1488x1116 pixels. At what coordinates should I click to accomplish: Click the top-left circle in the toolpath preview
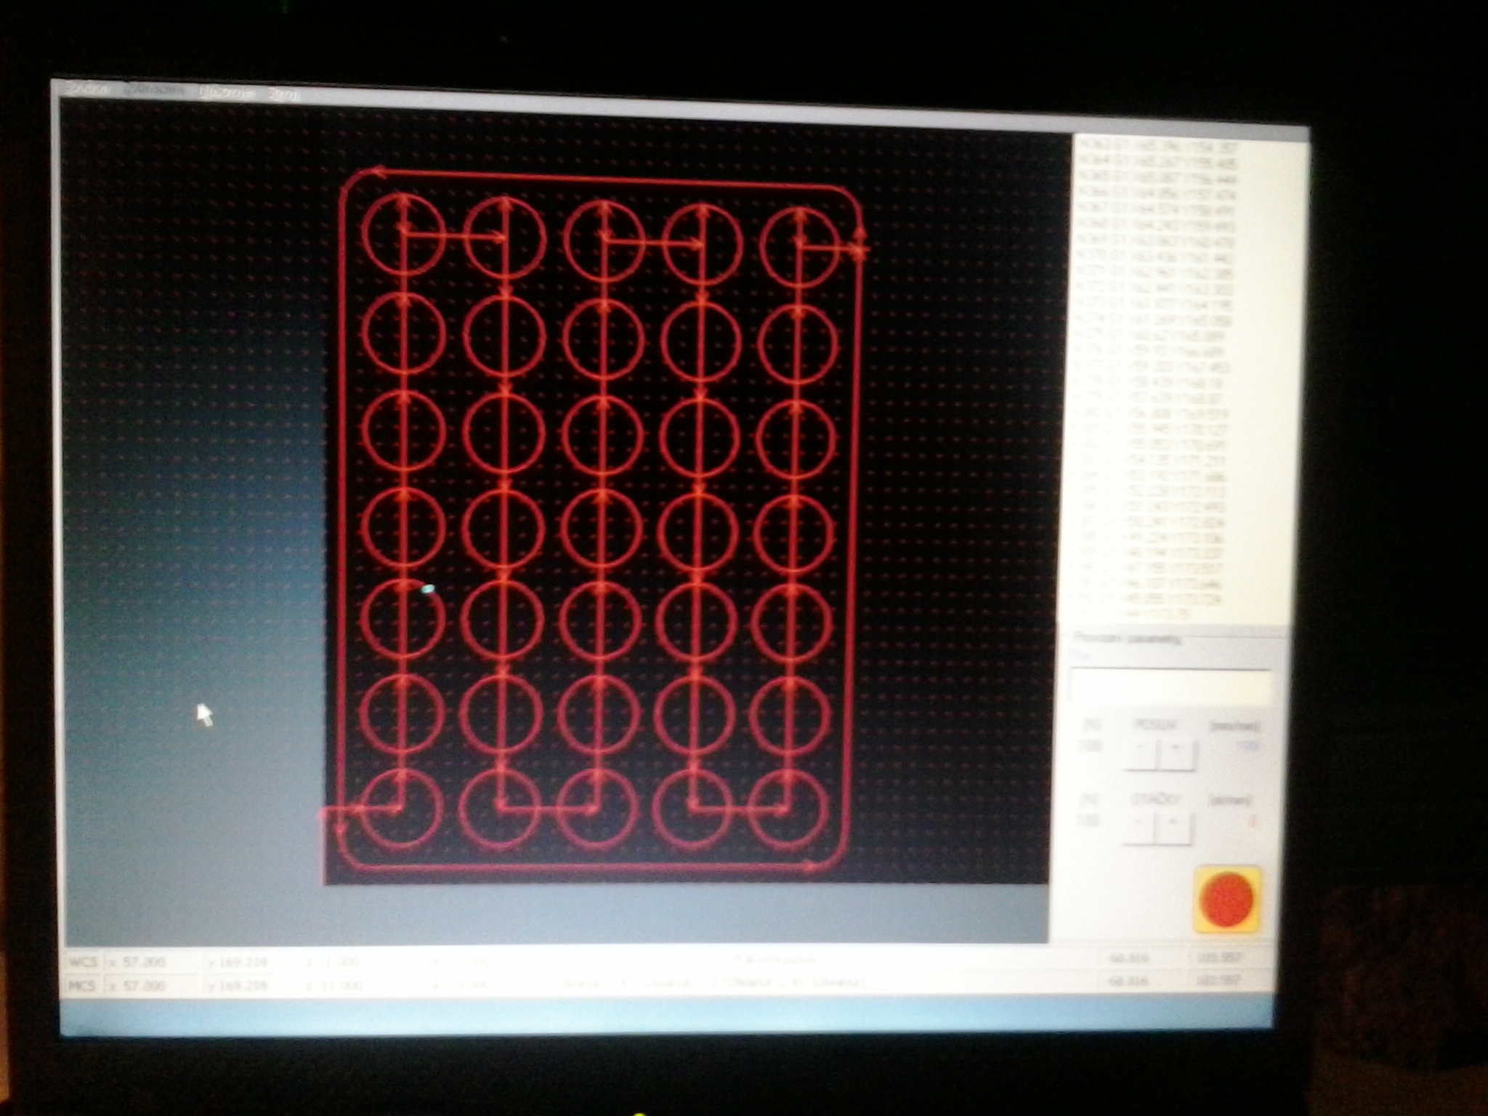pos(402,234)
